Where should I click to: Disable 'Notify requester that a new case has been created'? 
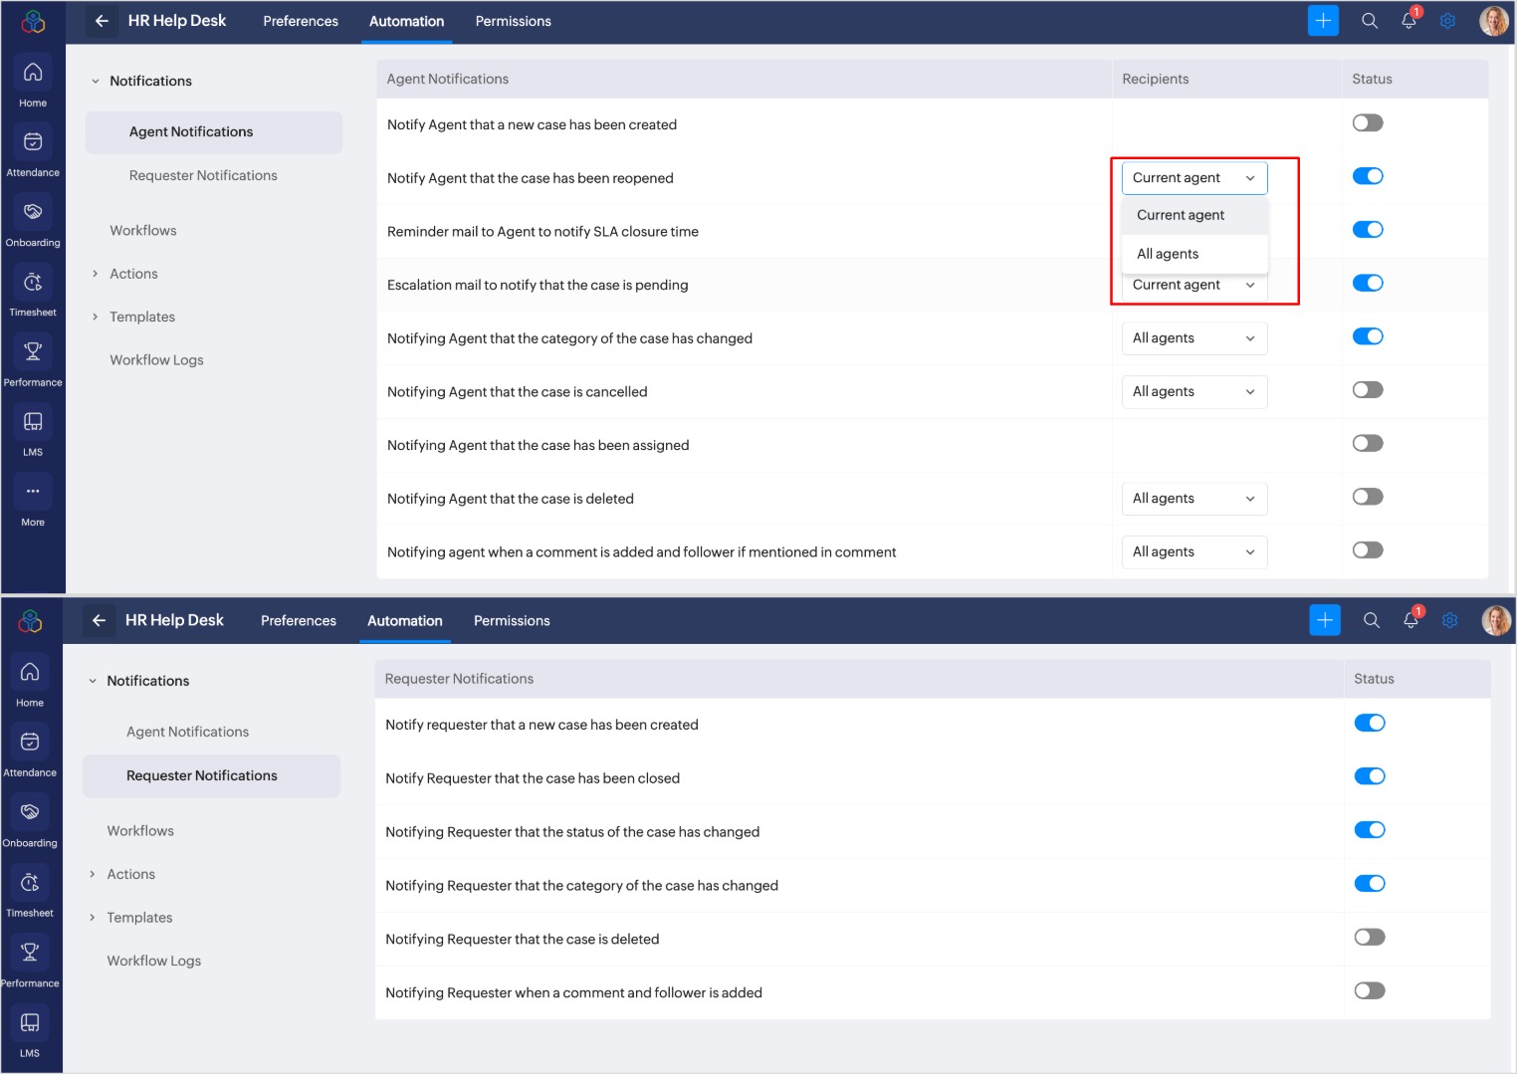point(1370,724)
